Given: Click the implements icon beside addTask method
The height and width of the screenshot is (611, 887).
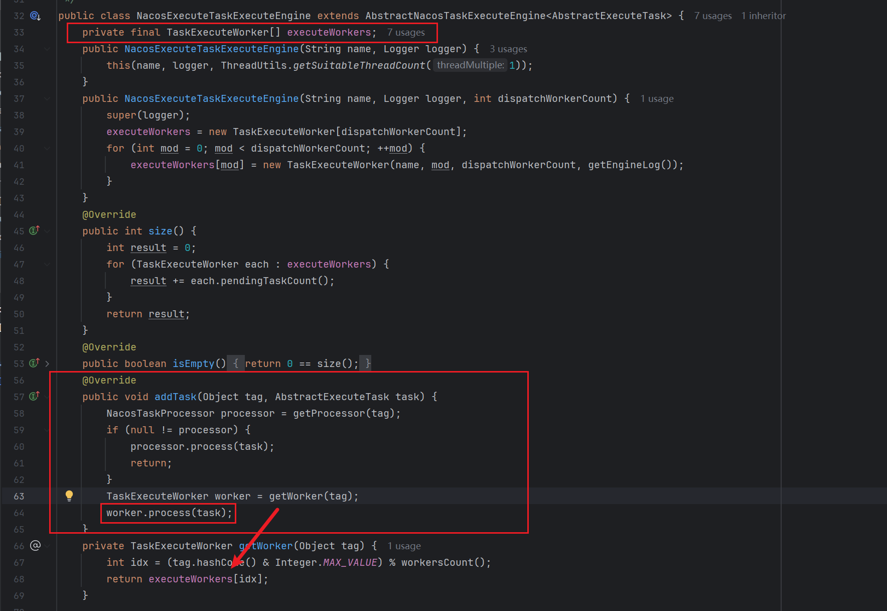Looking at the screenshot, I should click(x=34, y=396).
